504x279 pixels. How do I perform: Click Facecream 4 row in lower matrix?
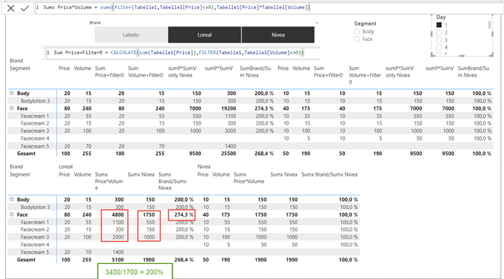(x=183, y=245)
